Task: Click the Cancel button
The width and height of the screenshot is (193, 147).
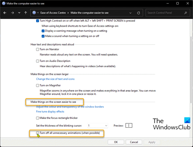Action: [134, 142]
